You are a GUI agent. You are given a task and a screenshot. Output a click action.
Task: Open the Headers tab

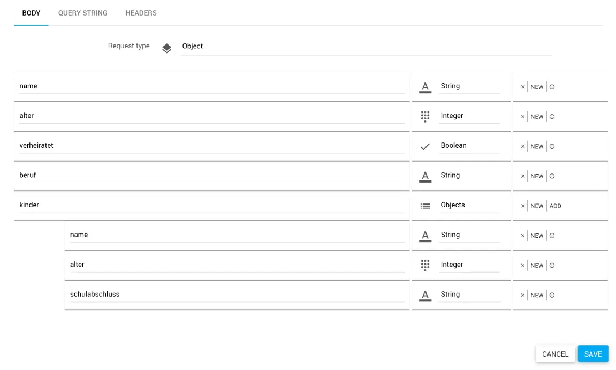tap(141, 13)
